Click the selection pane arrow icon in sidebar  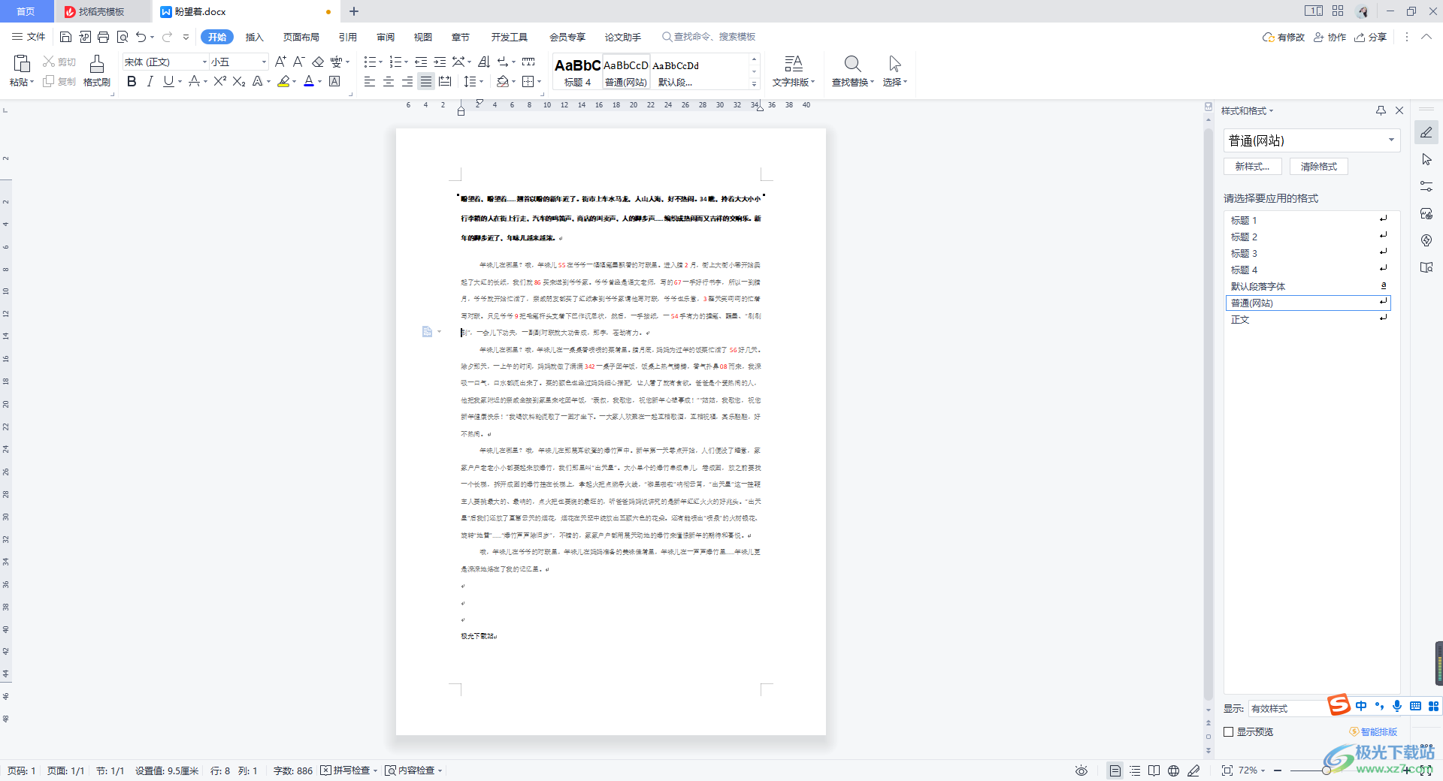click(x=1426, y=159)
